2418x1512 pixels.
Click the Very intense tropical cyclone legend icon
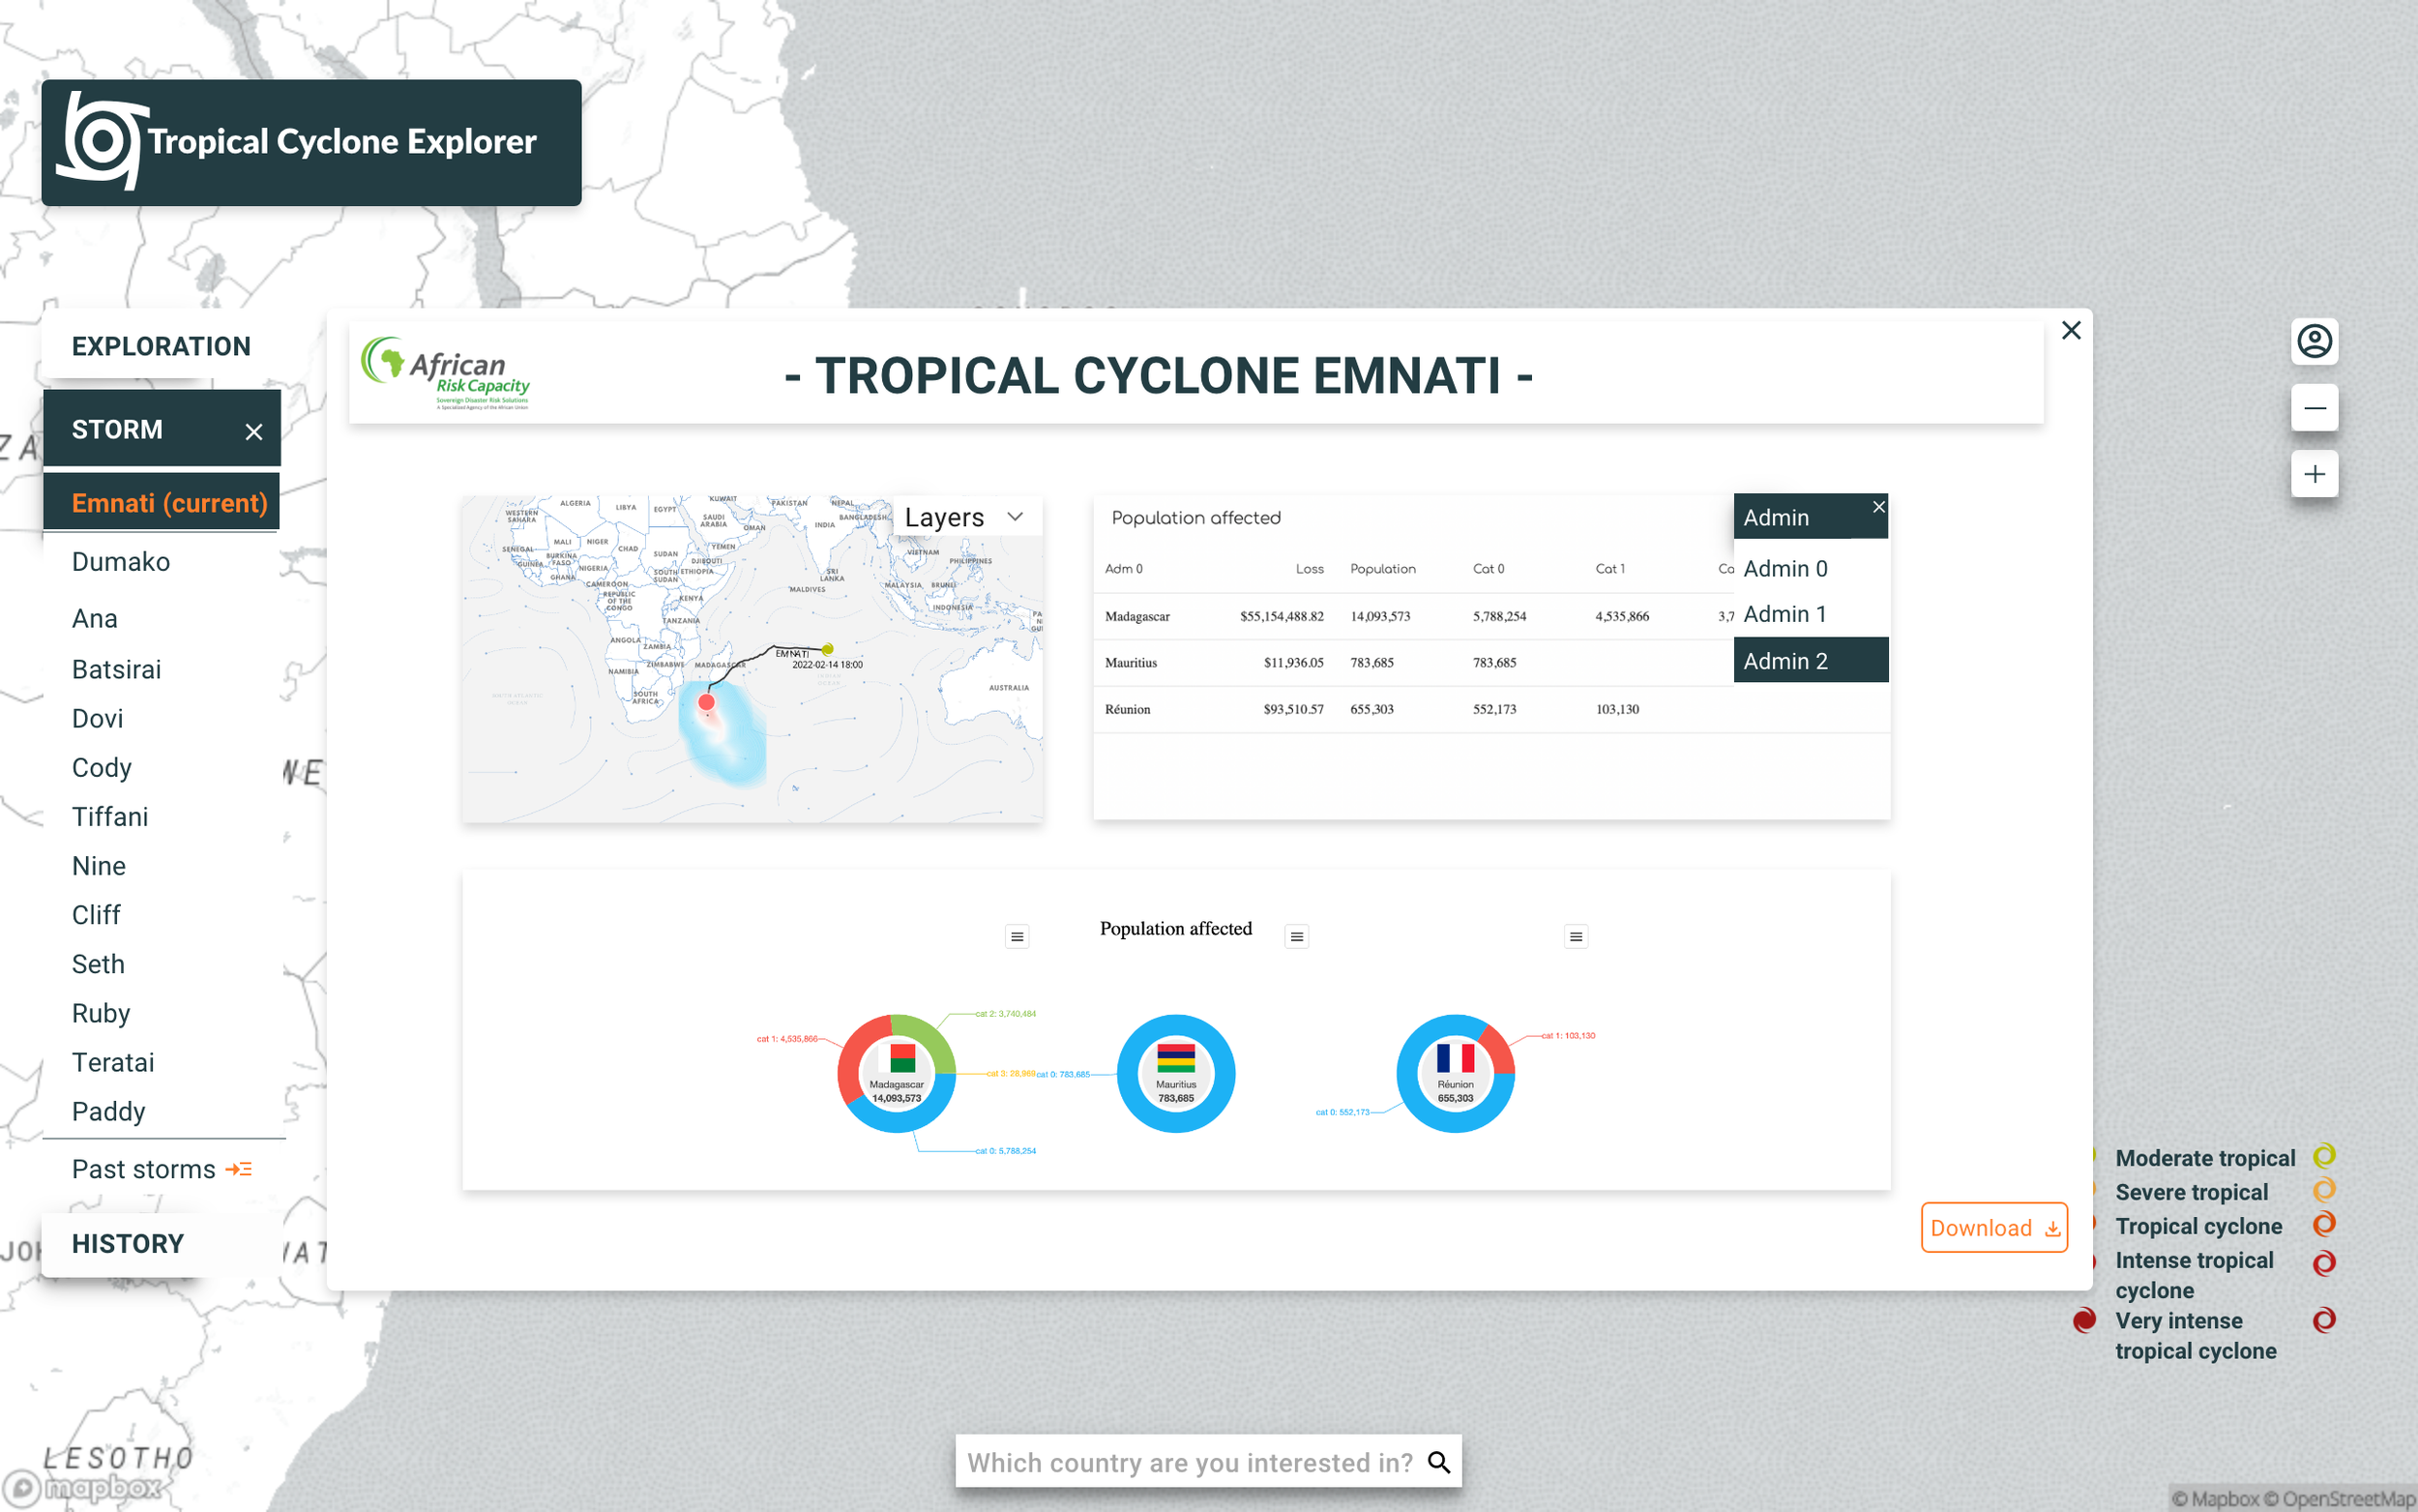pyautogui.click(x=2324, y=1321)
